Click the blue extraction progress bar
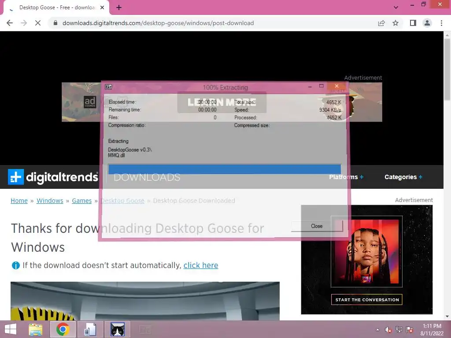The height and width of the screenshot is (338, 451). pyautogui.click(x=224, y=169)
